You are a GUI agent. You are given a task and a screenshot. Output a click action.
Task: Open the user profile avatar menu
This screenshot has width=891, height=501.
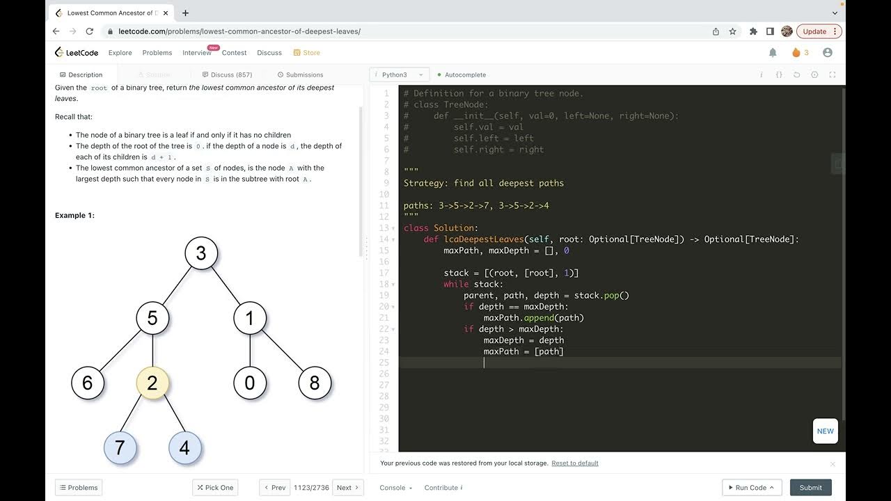pyautogui.click(x=828, y=52)
